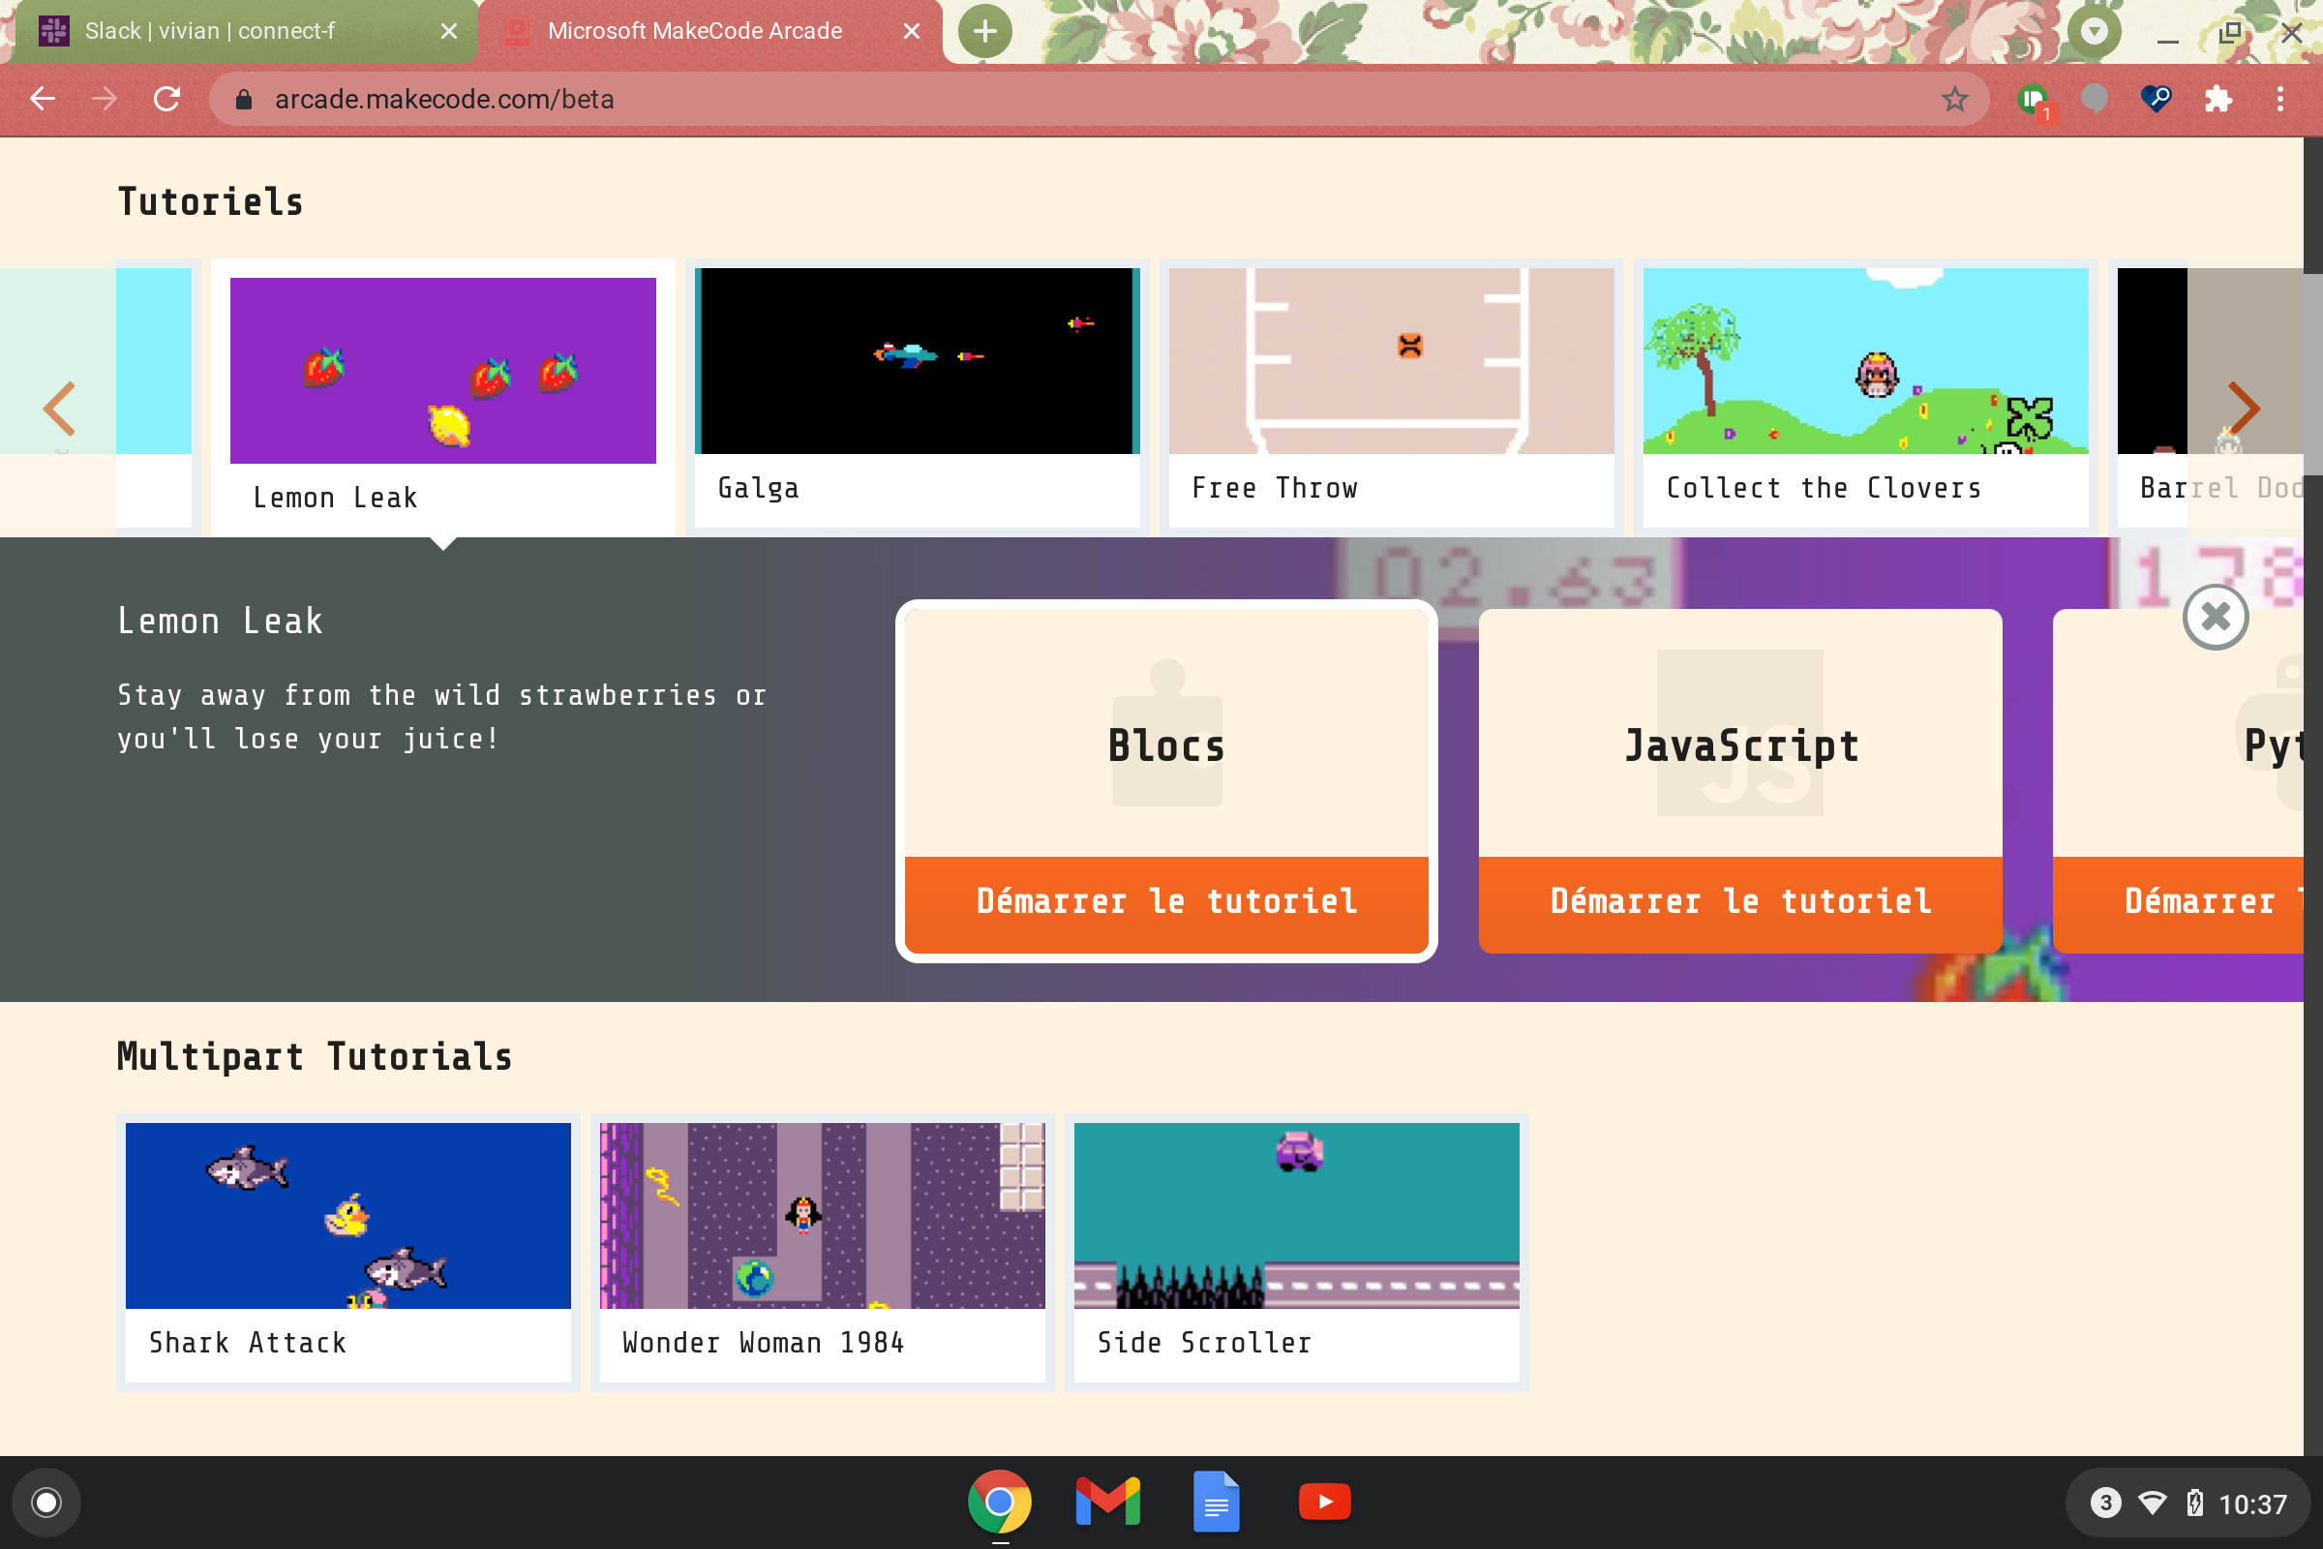Viewport: 2323px width, 1549px height.
Task: Open the Galga tutorial card
Action: (x=917, y=397)
